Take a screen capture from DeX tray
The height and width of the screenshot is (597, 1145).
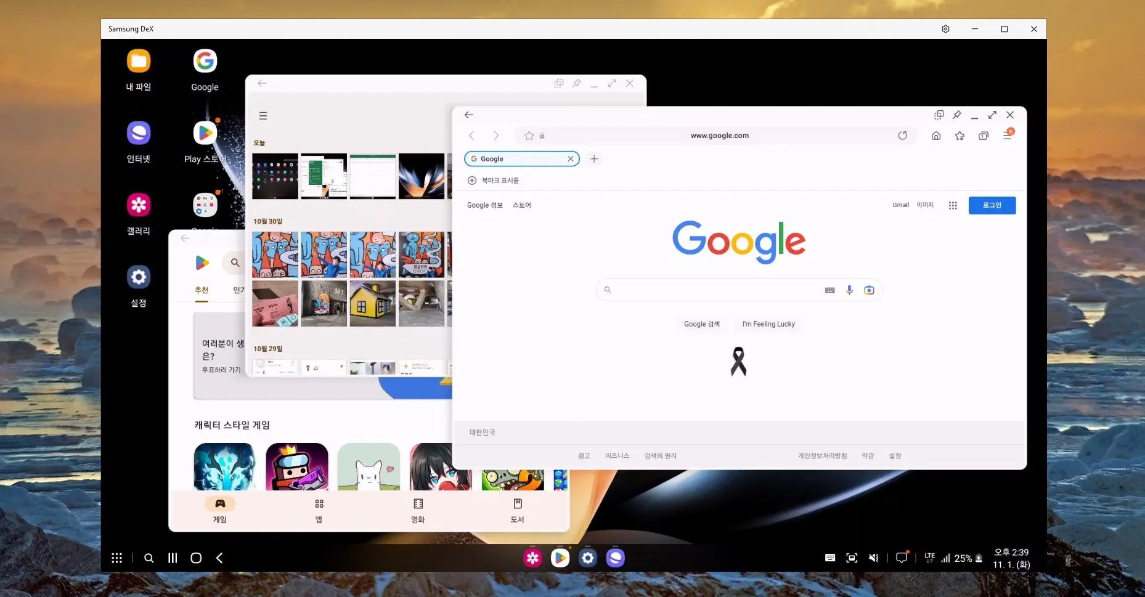click(852, 558)
